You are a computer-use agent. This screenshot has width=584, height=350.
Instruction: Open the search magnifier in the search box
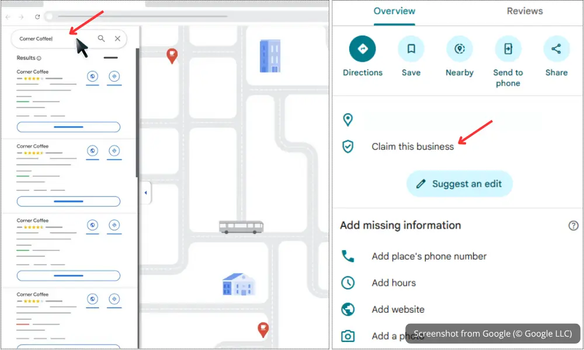click(102, 38)
